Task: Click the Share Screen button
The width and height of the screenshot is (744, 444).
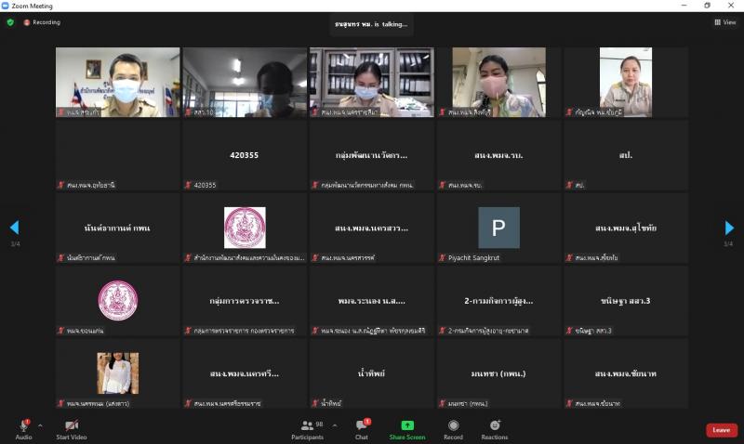Action: [x=407, y=430]
